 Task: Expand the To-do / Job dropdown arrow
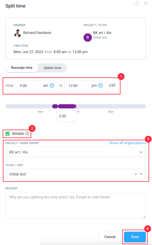click(x=141, y=174)
